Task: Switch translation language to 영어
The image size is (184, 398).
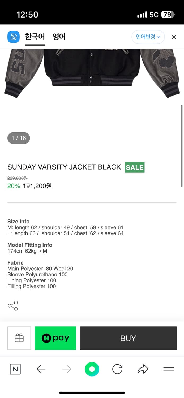Action: click(59, 37)
